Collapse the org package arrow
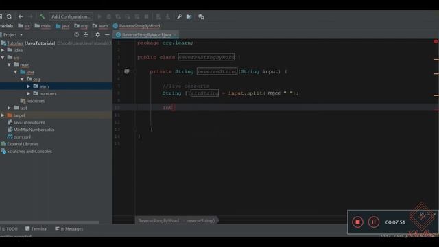The height and width of the screenshot is (247, 439). tap(22, 80)
